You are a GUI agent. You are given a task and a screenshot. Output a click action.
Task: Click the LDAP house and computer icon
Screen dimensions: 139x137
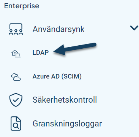tap(16, 54)
